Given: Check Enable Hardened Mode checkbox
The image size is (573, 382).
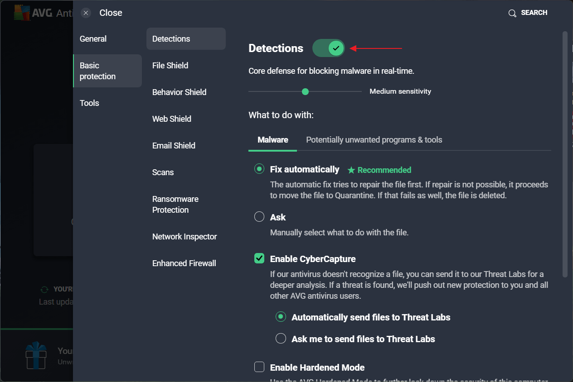Looking at the screenshot, I should [259, 367].
